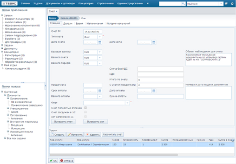Open Базовая валюта dropdown

tap(99, 52)
